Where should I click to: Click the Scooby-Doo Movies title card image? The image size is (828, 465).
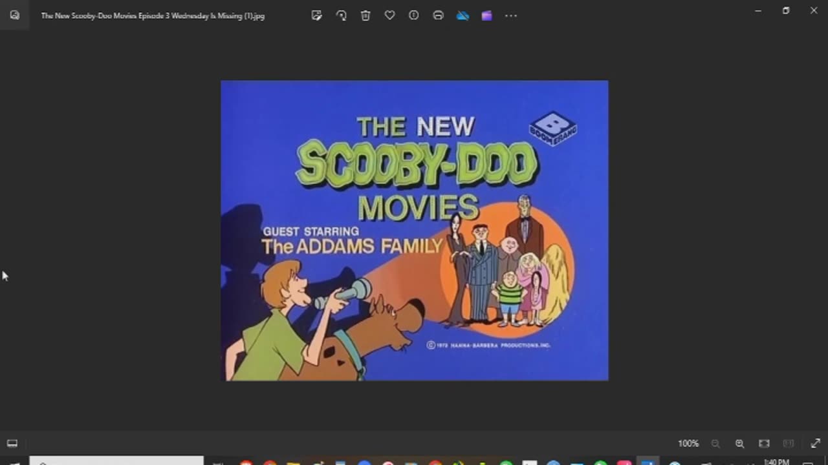(415, 231)
